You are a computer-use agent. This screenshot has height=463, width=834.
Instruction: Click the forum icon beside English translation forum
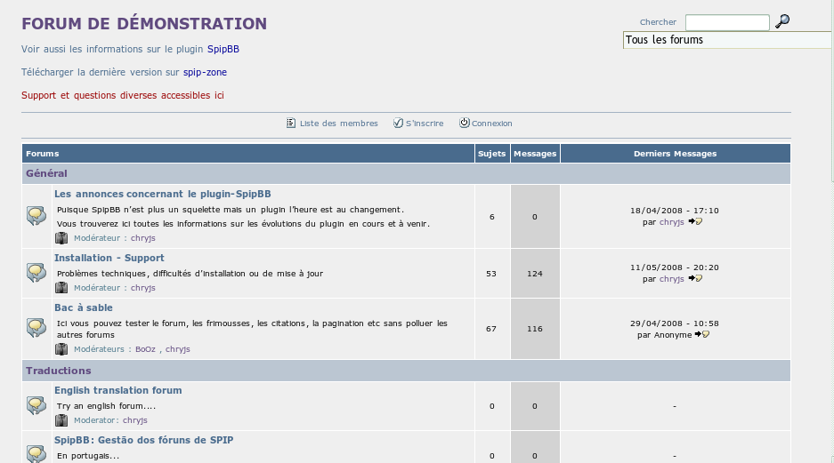(x=36, y=405)
